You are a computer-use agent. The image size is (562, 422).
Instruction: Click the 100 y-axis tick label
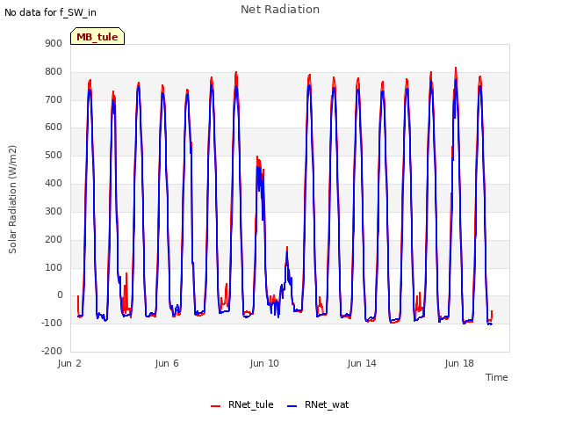(x=54, y=267)
